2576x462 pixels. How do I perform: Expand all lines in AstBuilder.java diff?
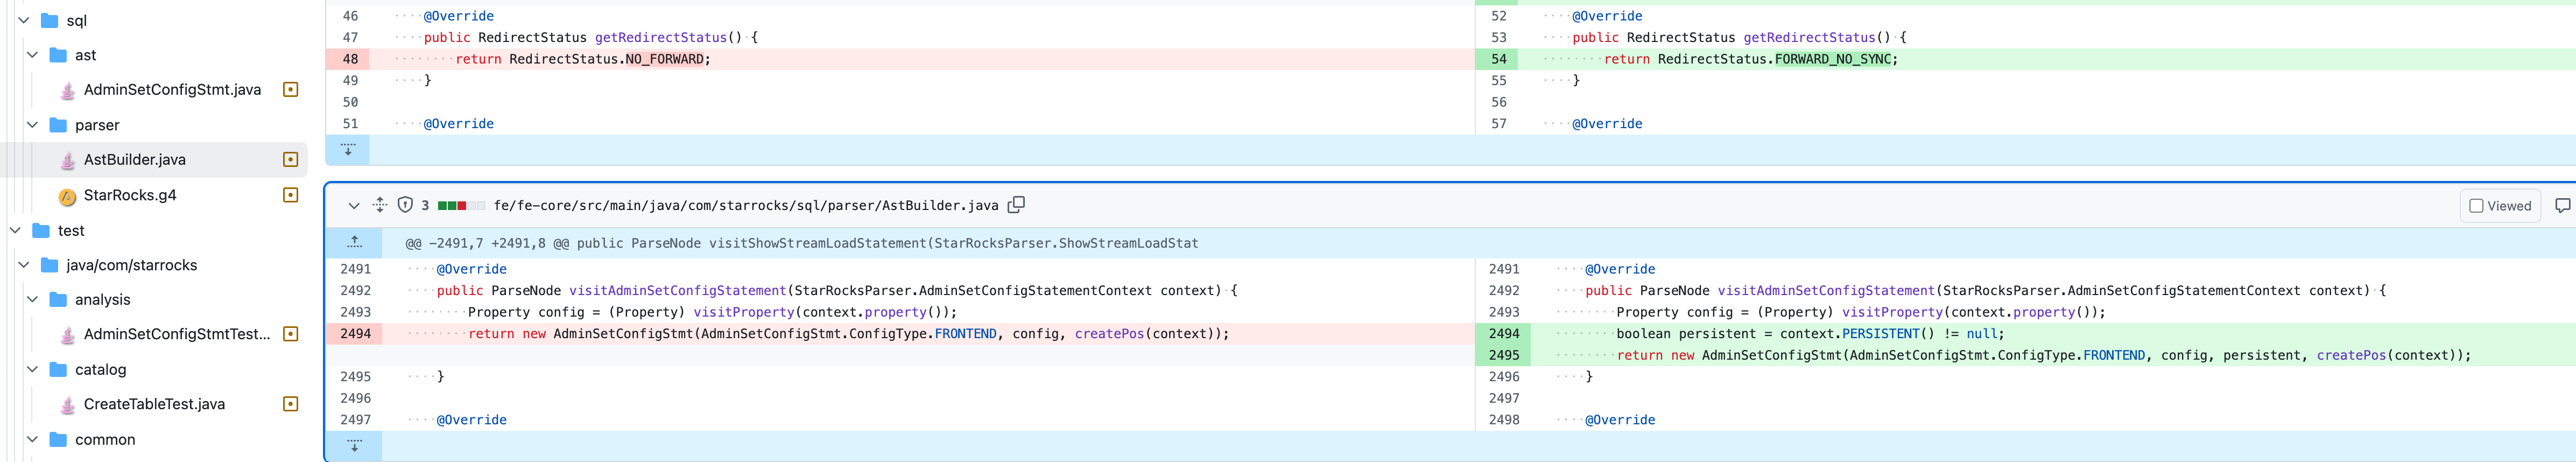click(x=380, y=205)
